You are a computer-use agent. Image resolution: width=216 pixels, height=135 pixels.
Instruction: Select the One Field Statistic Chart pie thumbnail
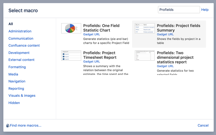coord(71,28)
